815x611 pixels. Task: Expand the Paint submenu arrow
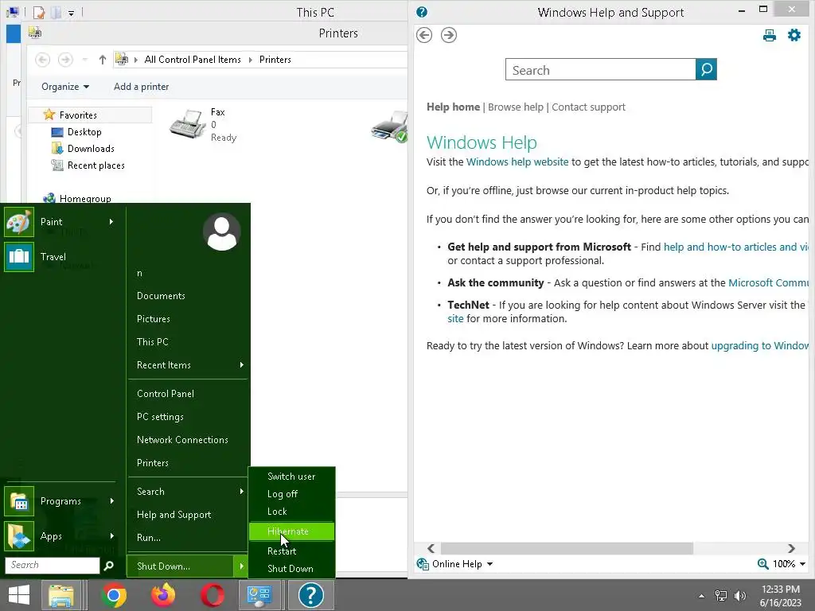(x=111, y=222)
